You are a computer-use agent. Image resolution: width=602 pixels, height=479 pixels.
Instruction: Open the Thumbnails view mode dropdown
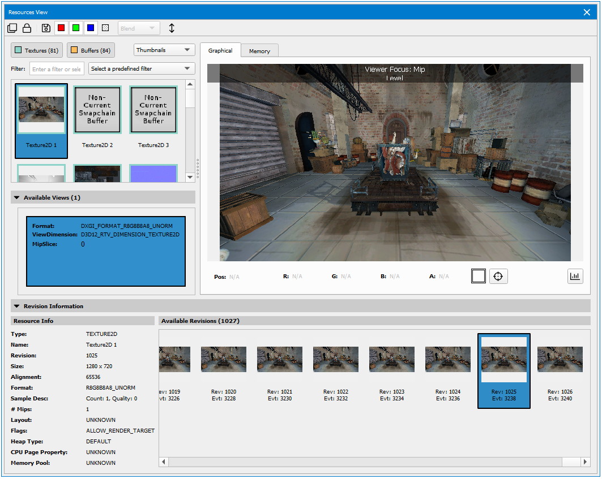tap(164, 50)
